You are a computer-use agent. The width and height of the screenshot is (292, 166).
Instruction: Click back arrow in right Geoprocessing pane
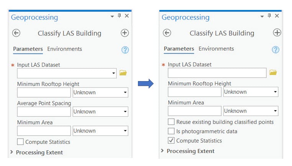[x=167, y=33]
